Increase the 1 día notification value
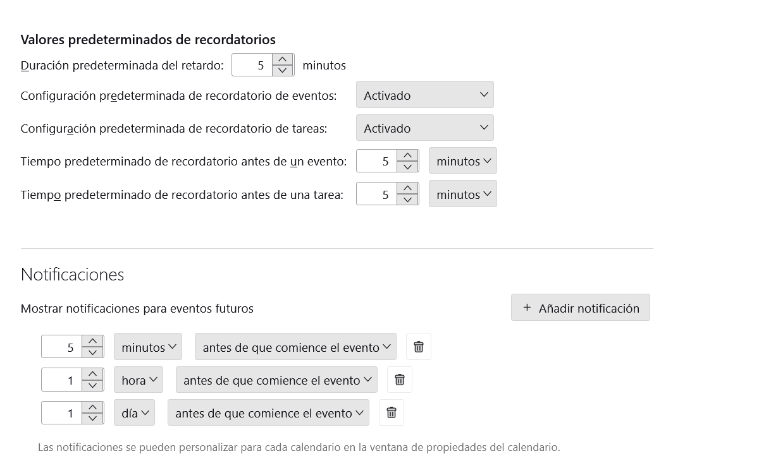The width and height of the screenshot is (759, 468). pos(92,407)
